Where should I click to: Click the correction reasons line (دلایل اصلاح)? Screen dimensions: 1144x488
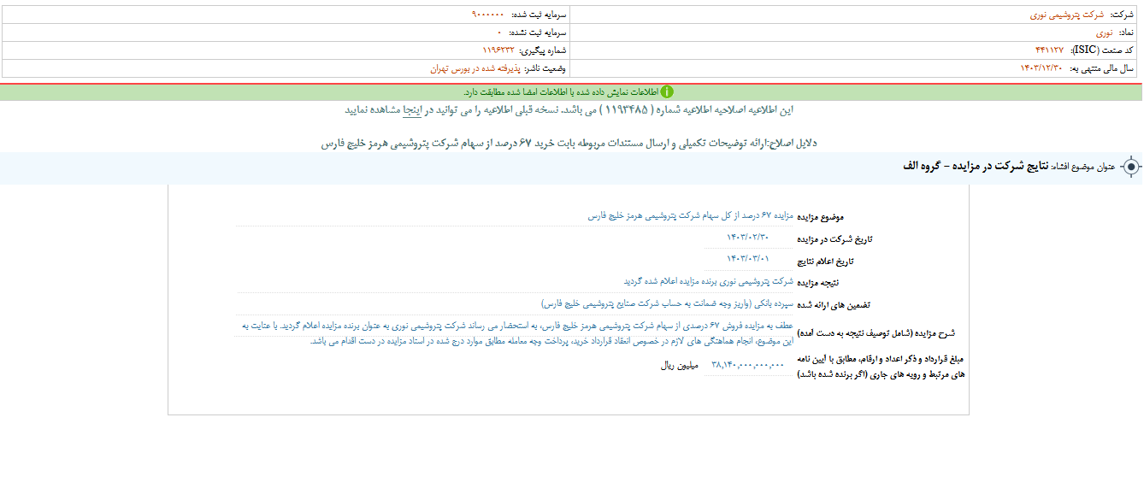click(x=569, y=144)
